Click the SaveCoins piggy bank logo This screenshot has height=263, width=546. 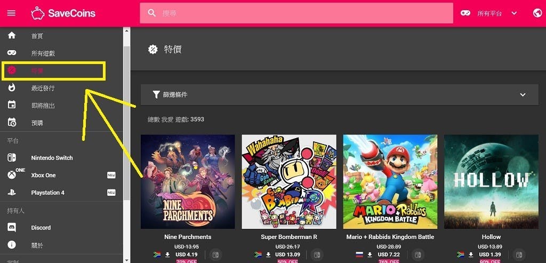[x=38, y=13]
